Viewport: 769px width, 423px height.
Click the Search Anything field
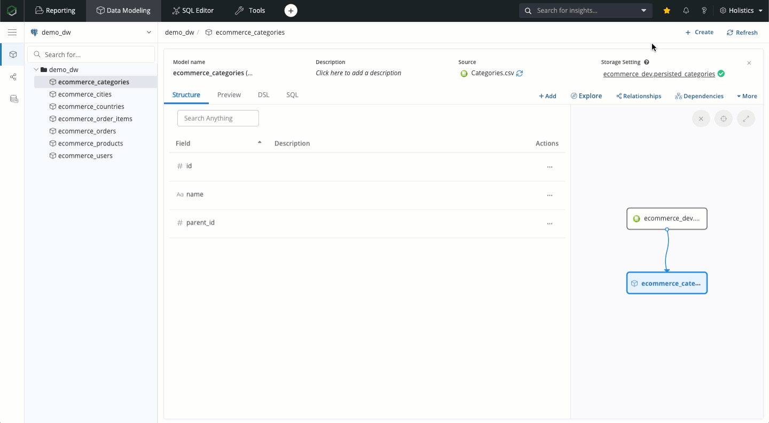(218, 118)
